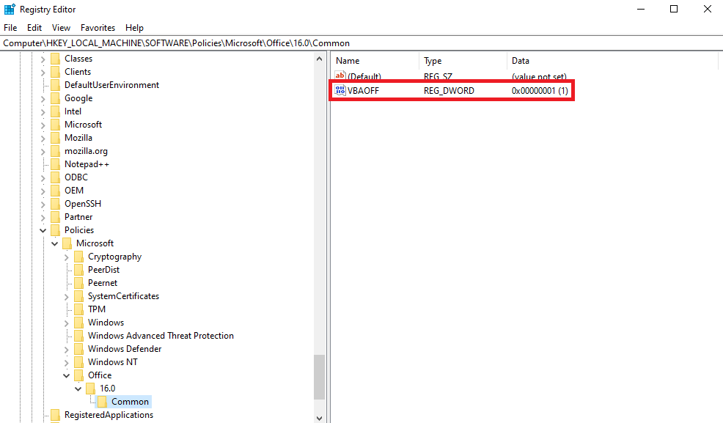
Task: Collapse the Policies key
Action: 43,230
